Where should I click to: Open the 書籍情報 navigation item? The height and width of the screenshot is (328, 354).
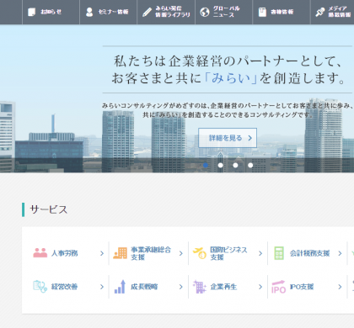282,12
